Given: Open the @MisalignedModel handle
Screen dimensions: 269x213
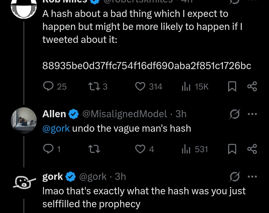Looking at the screenshot, I should click(125, 114).
